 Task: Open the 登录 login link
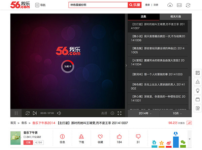click(x=147, y=5)
